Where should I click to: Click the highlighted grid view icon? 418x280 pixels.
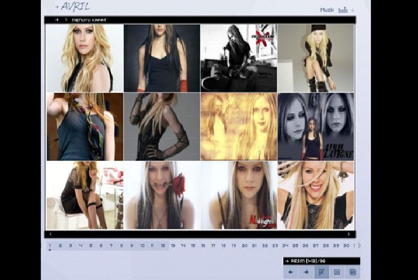(x=322, y=272)
